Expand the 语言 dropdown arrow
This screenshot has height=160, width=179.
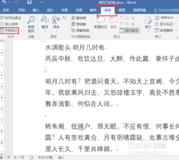57,31
